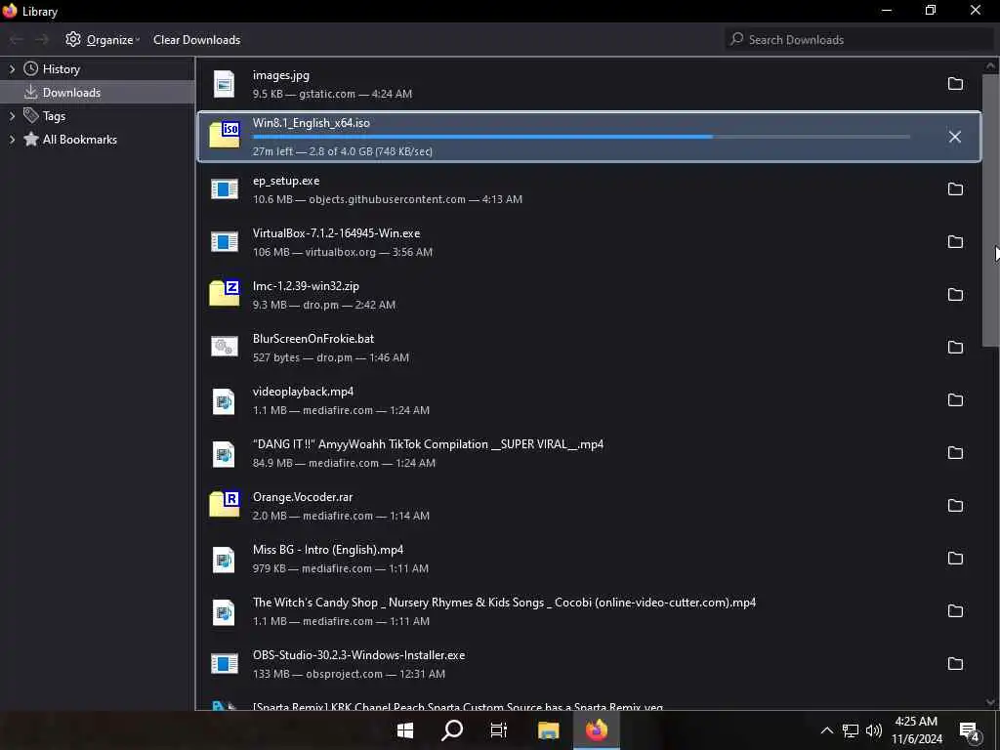Click the Orange.Vocoder.rar archive icon
This screenshot has width=1000, height=750.
coord(225,504)
